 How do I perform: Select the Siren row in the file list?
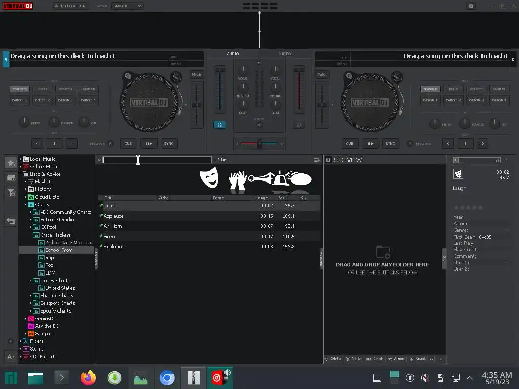pyautogui.click(x=209, y=236)
